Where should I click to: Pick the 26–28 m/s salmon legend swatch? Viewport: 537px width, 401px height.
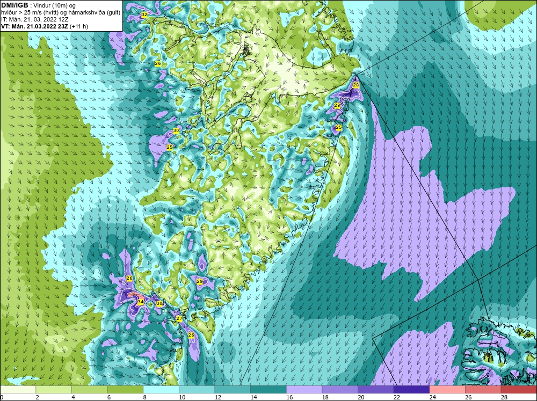483,390
